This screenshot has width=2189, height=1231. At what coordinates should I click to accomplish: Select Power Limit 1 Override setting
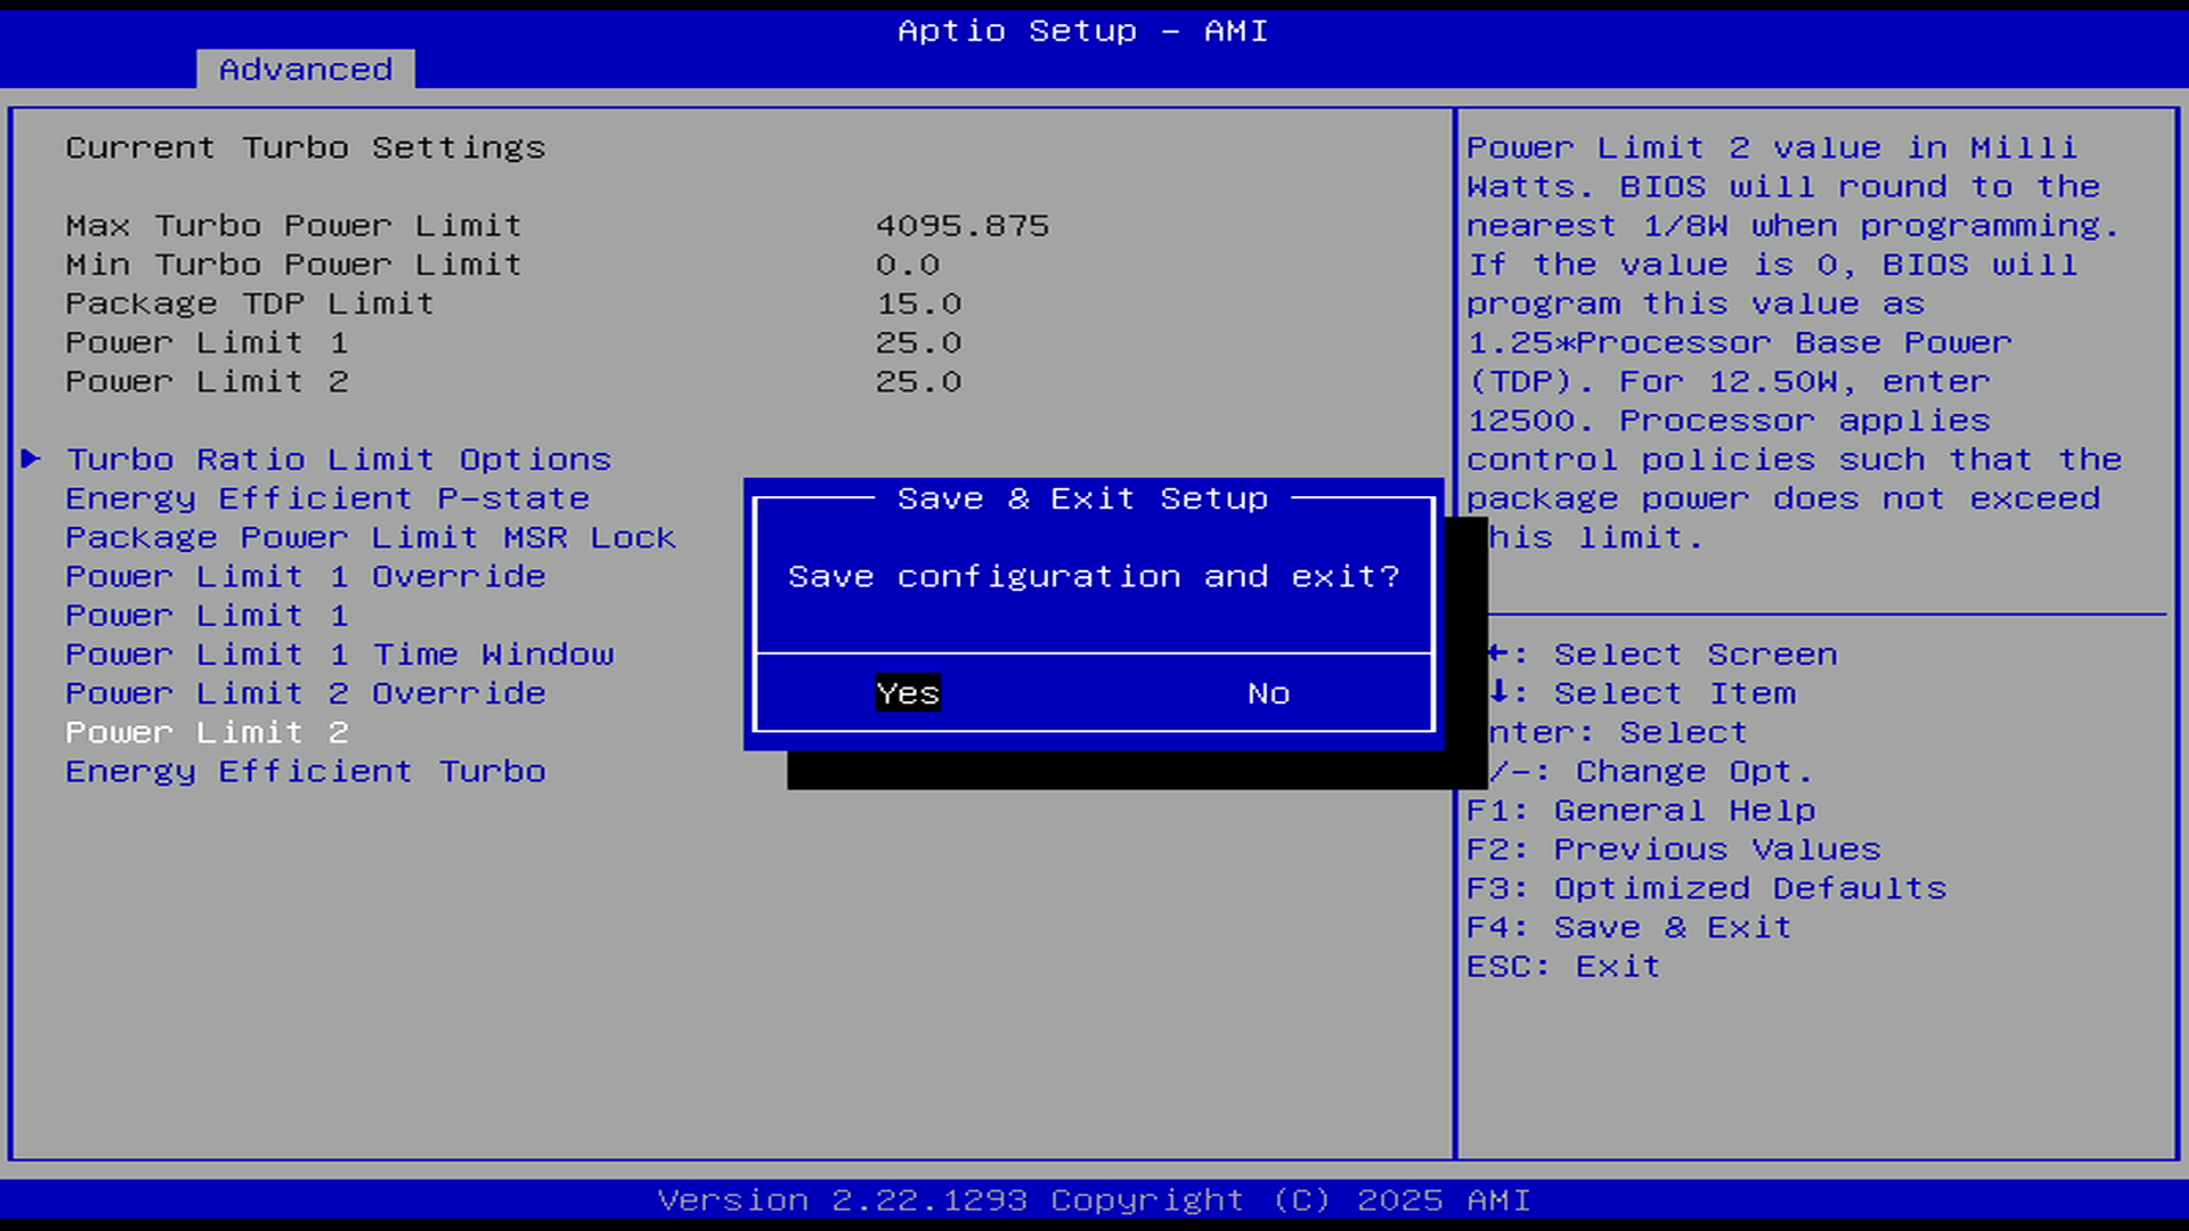[x=305, y=577]
